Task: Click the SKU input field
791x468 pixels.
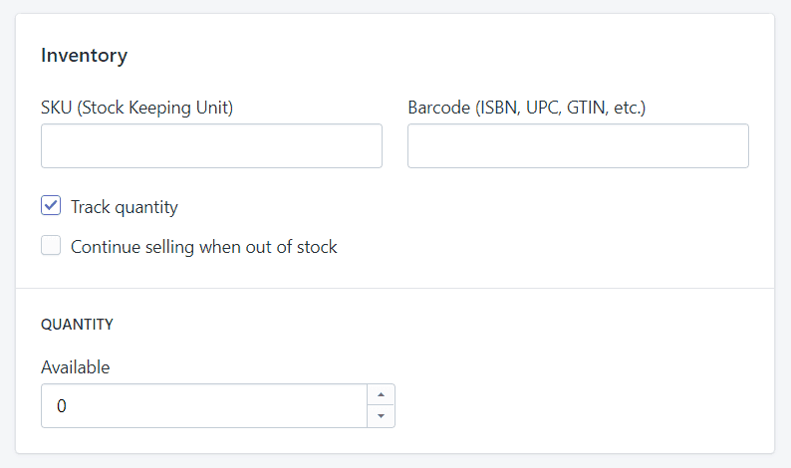Action: coord(211,145)
